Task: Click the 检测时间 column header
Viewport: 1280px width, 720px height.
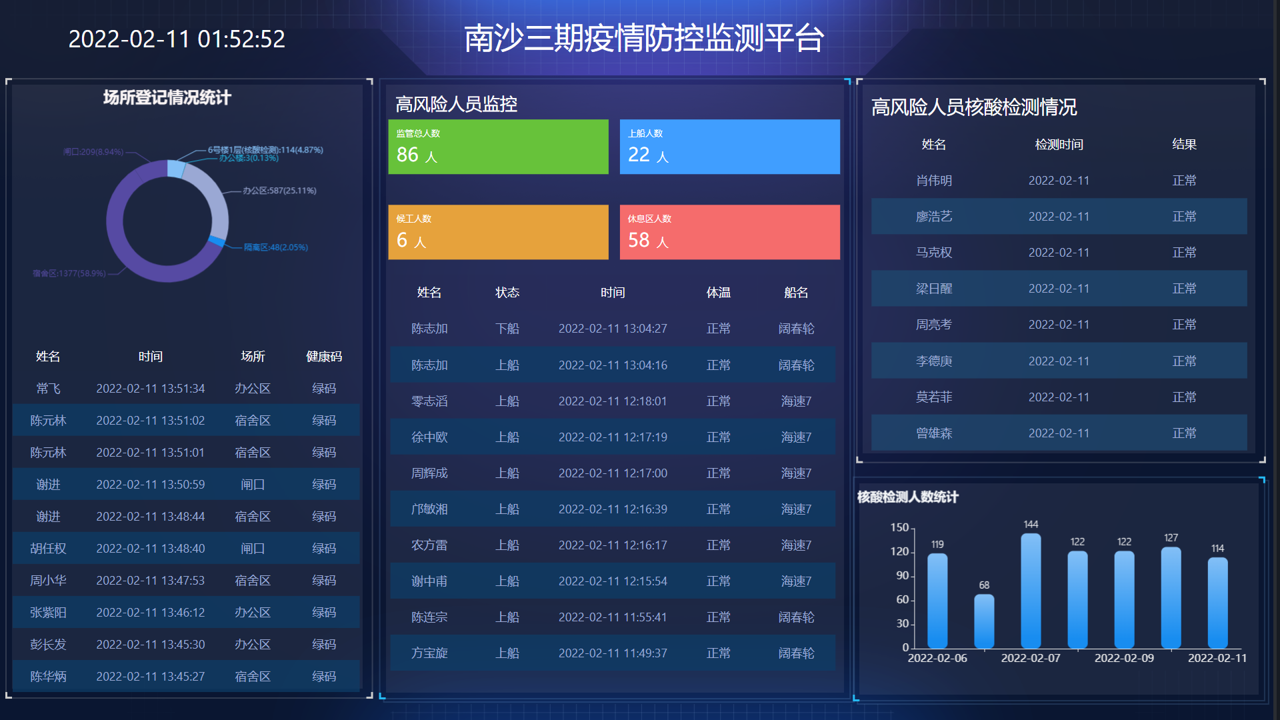Action: tap(1059, 145)
